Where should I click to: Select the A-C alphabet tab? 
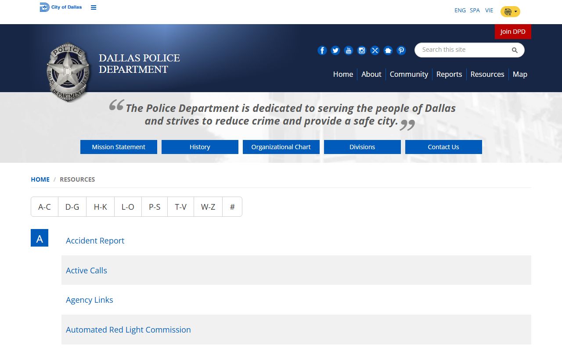(44, 207)
